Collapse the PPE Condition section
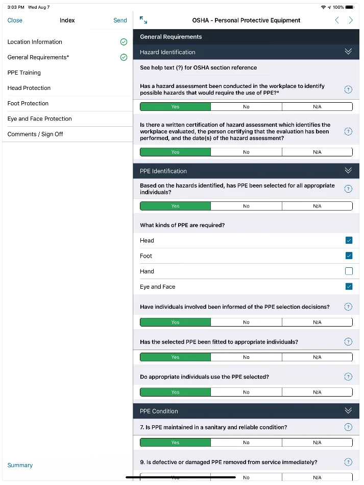 pos(348,410)
